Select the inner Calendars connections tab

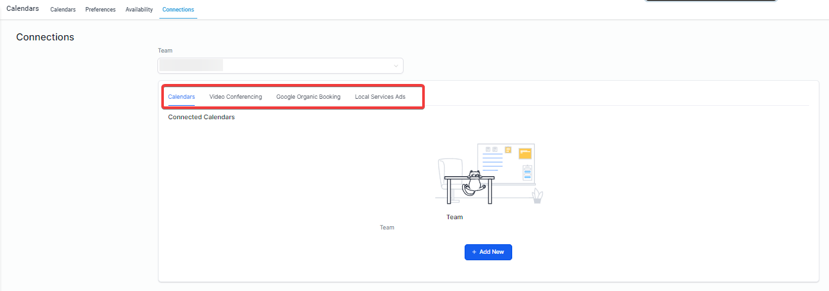(x=181, y=97)
